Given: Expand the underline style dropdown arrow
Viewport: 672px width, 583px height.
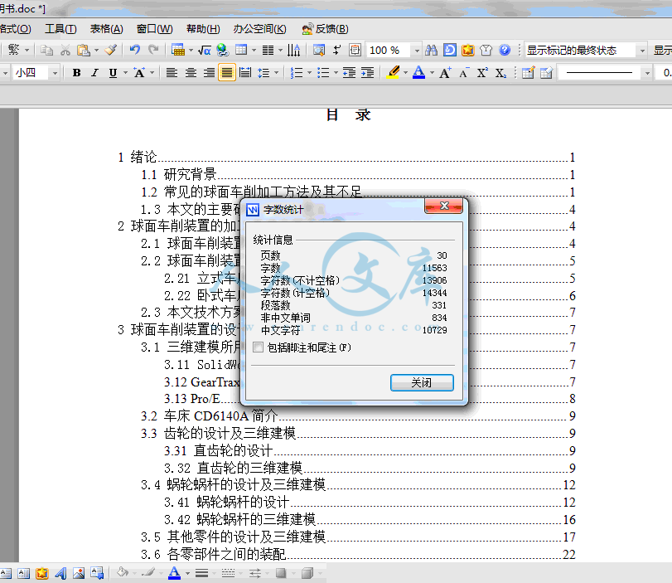Looking at the screenshot, I should pyautogui.click(x=126, y=73).
